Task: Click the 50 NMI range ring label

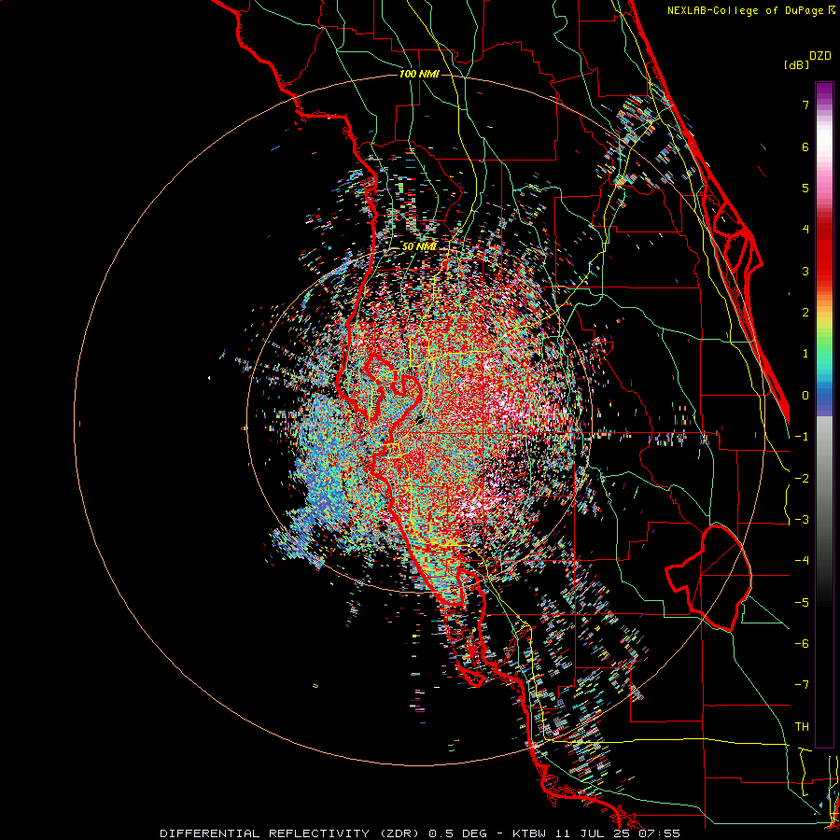Action: [419, 246]
